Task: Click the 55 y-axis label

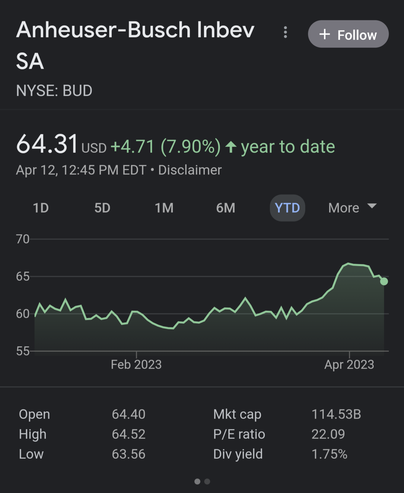Action: pyautogui.click(x=23, y=351)
